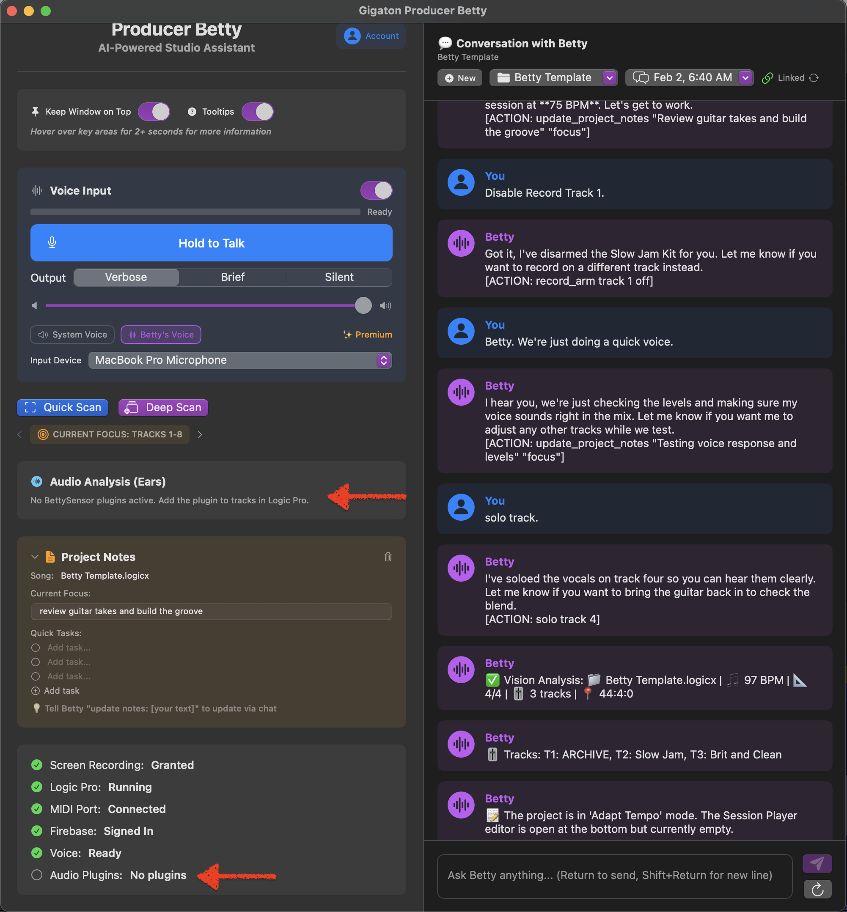Switch output mode to Brief
This screenshot has width=847, height=912.
232,277
